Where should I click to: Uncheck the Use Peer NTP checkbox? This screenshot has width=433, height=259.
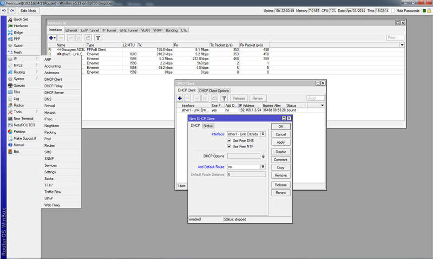229,146
